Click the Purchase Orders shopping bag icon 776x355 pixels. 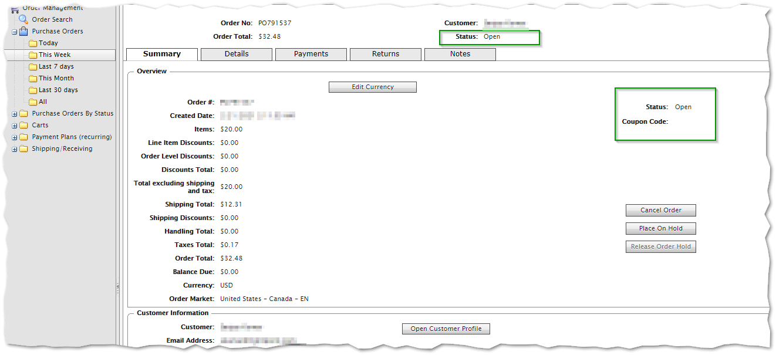coord(23,31)
